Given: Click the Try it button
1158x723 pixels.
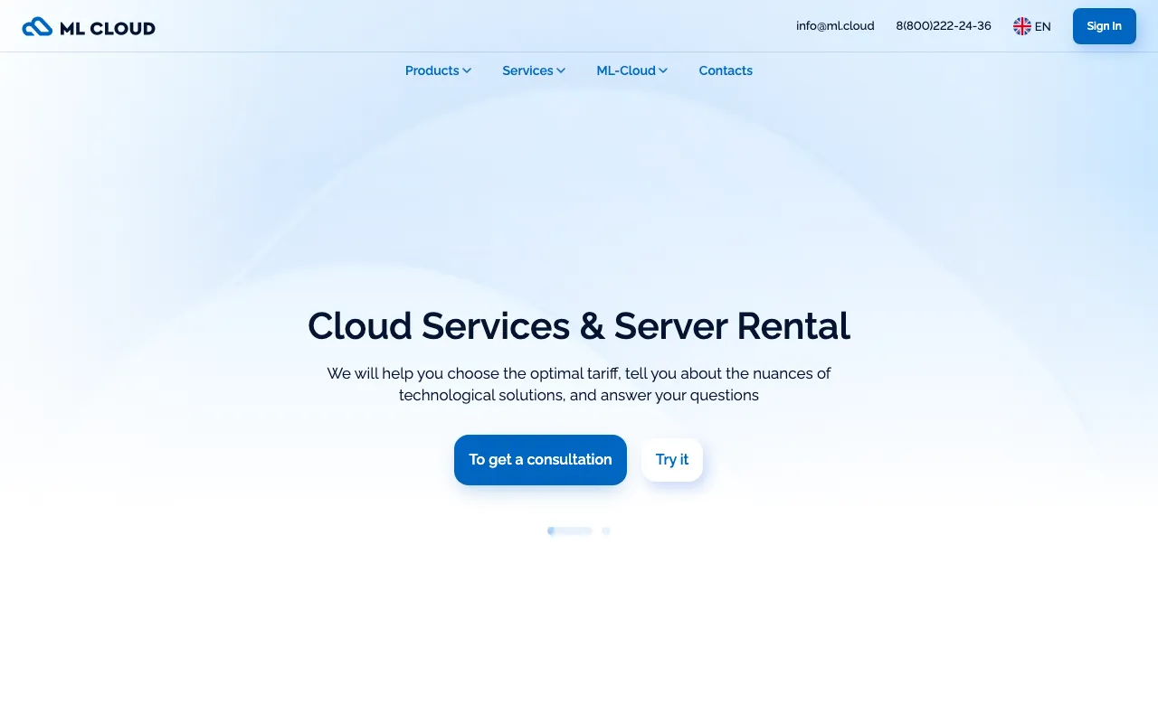Looking at the screenshot, I should (672, 460).
